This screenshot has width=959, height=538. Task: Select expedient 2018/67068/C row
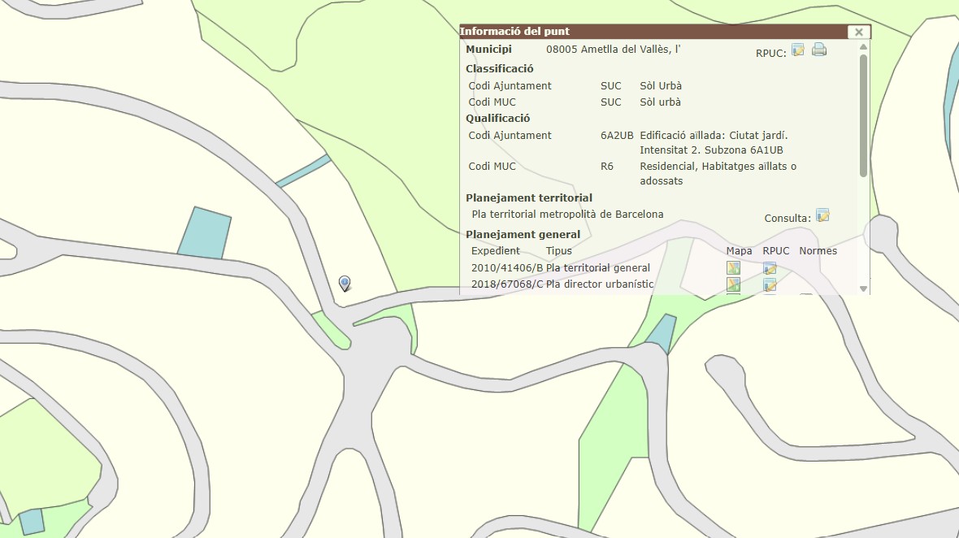pos(506,284)
